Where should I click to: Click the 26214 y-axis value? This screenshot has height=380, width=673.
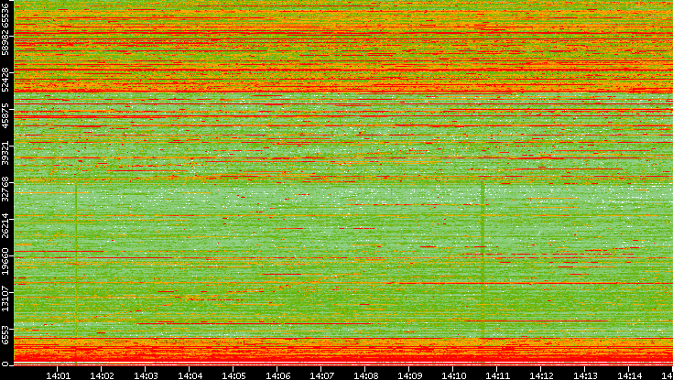pos(5,226)
